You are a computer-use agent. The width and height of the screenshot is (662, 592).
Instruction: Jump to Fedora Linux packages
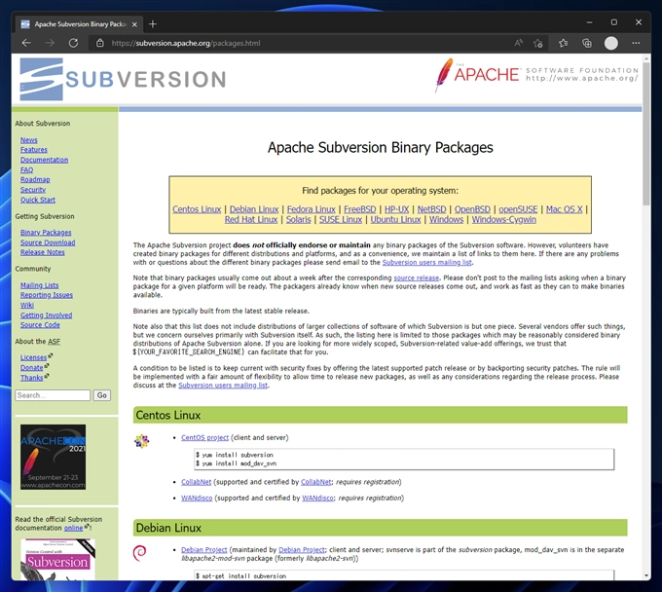[312, 209]
